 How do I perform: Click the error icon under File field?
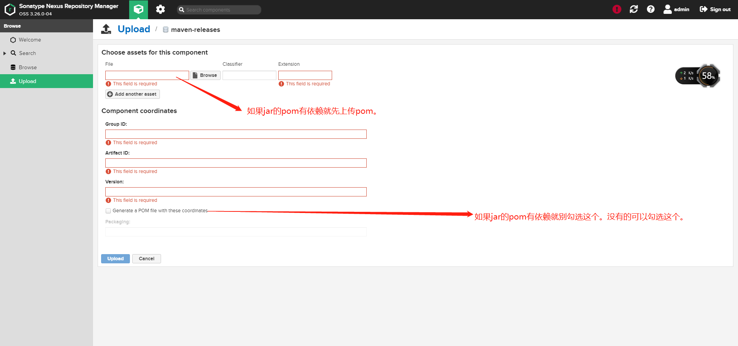(108, 84)
